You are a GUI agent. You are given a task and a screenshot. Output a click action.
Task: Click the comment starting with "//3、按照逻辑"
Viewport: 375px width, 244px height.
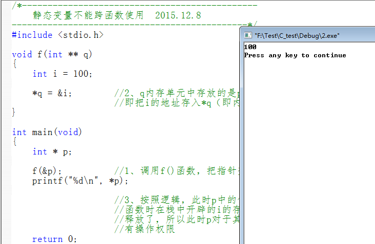click(177, 199)
